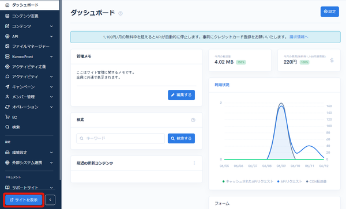
Task: Click the コンテンツ edit icon in sidebar
Action: [7, 26]
